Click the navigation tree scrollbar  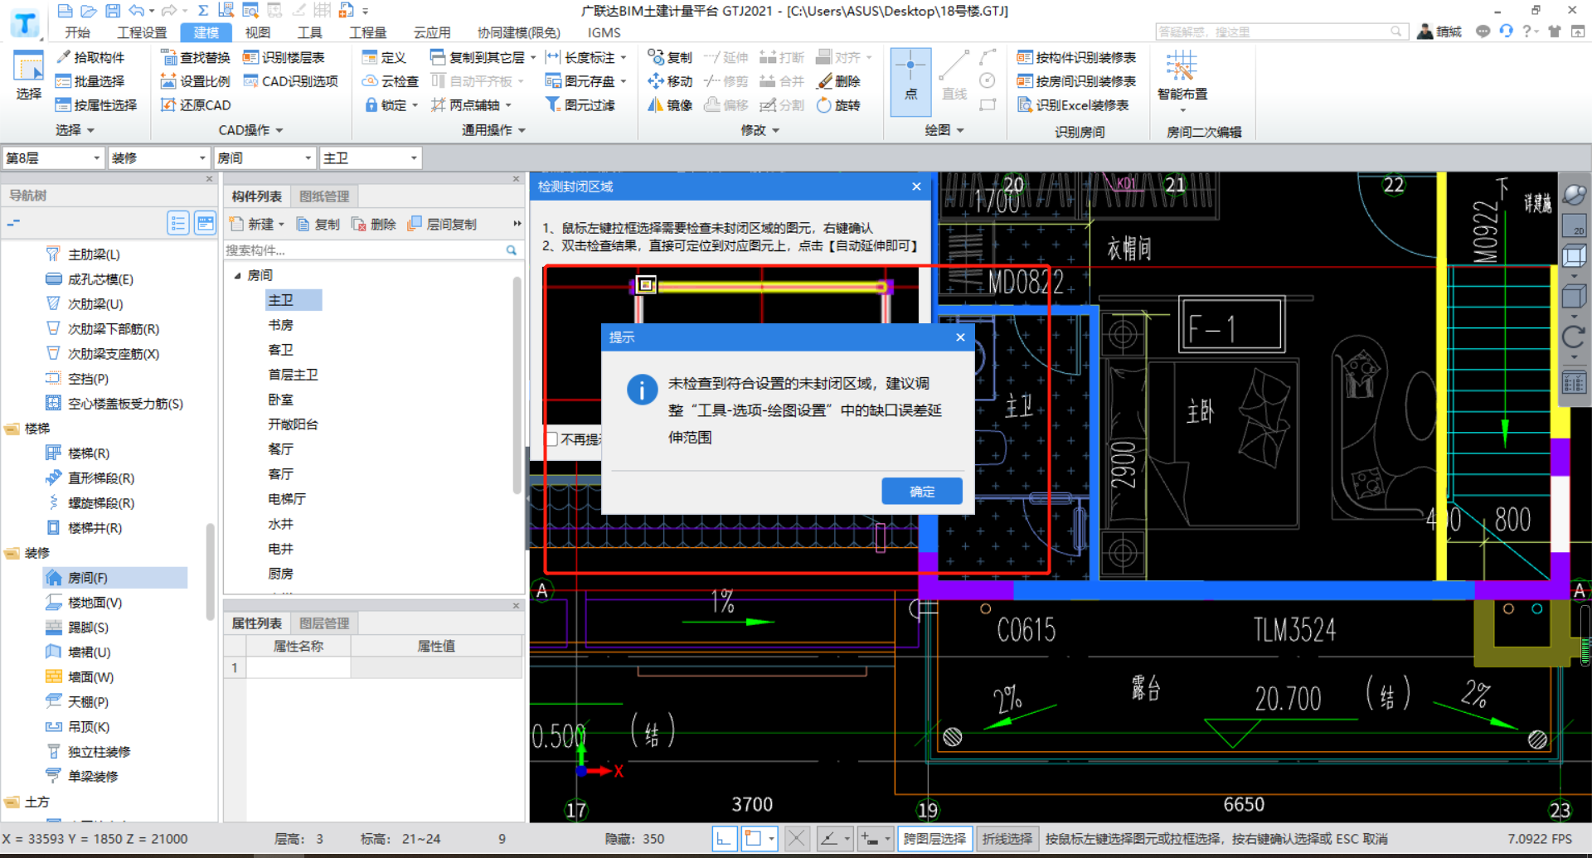click(x=211, y=572)
